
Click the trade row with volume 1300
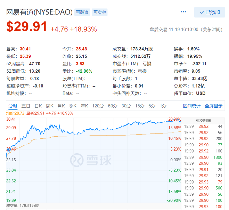[x=203, y=157]
